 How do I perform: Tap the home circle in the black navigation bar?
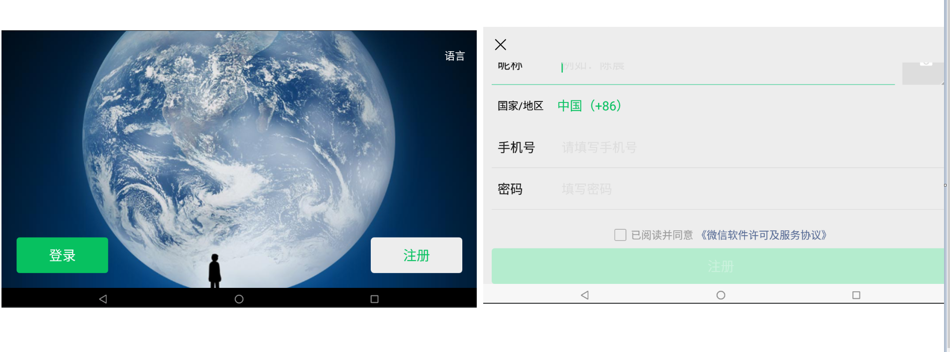239,299
